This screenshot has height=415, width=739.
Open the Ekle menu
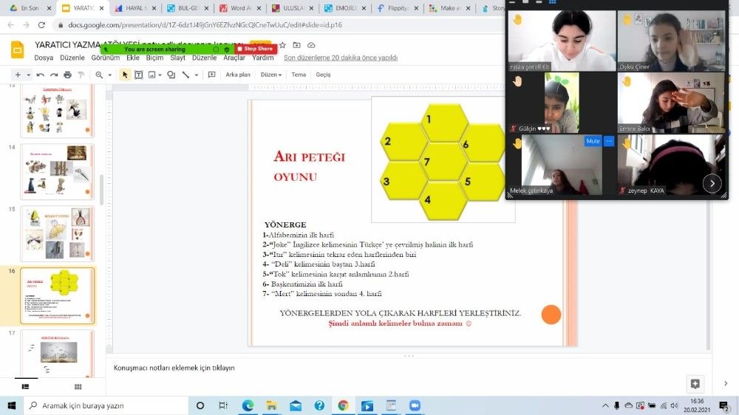point(132,58)
